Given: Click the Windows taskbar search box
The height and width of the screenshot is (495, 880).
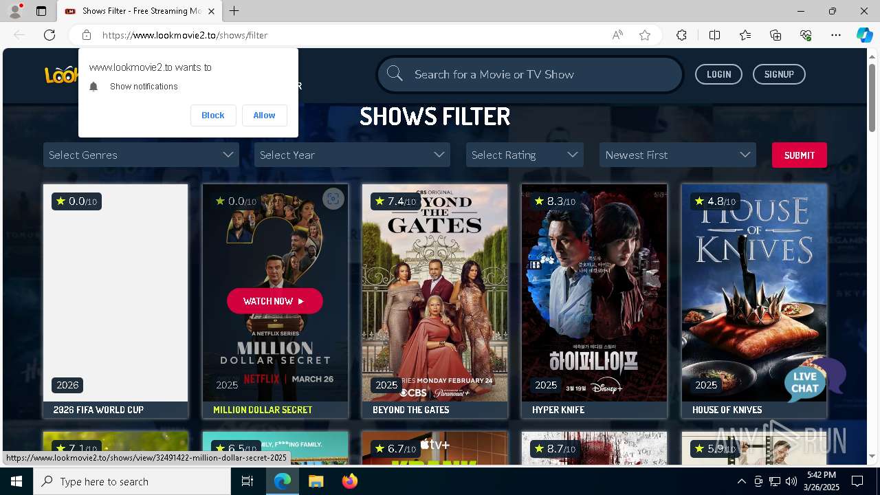Looking at the screenshot, I should pyautogui.click(x=132, y=481).
